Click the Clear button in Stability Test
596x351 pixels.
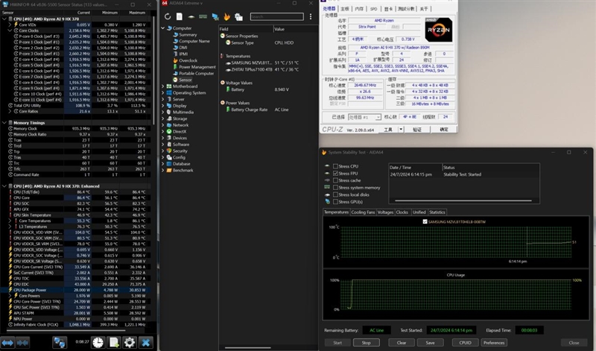402,343
